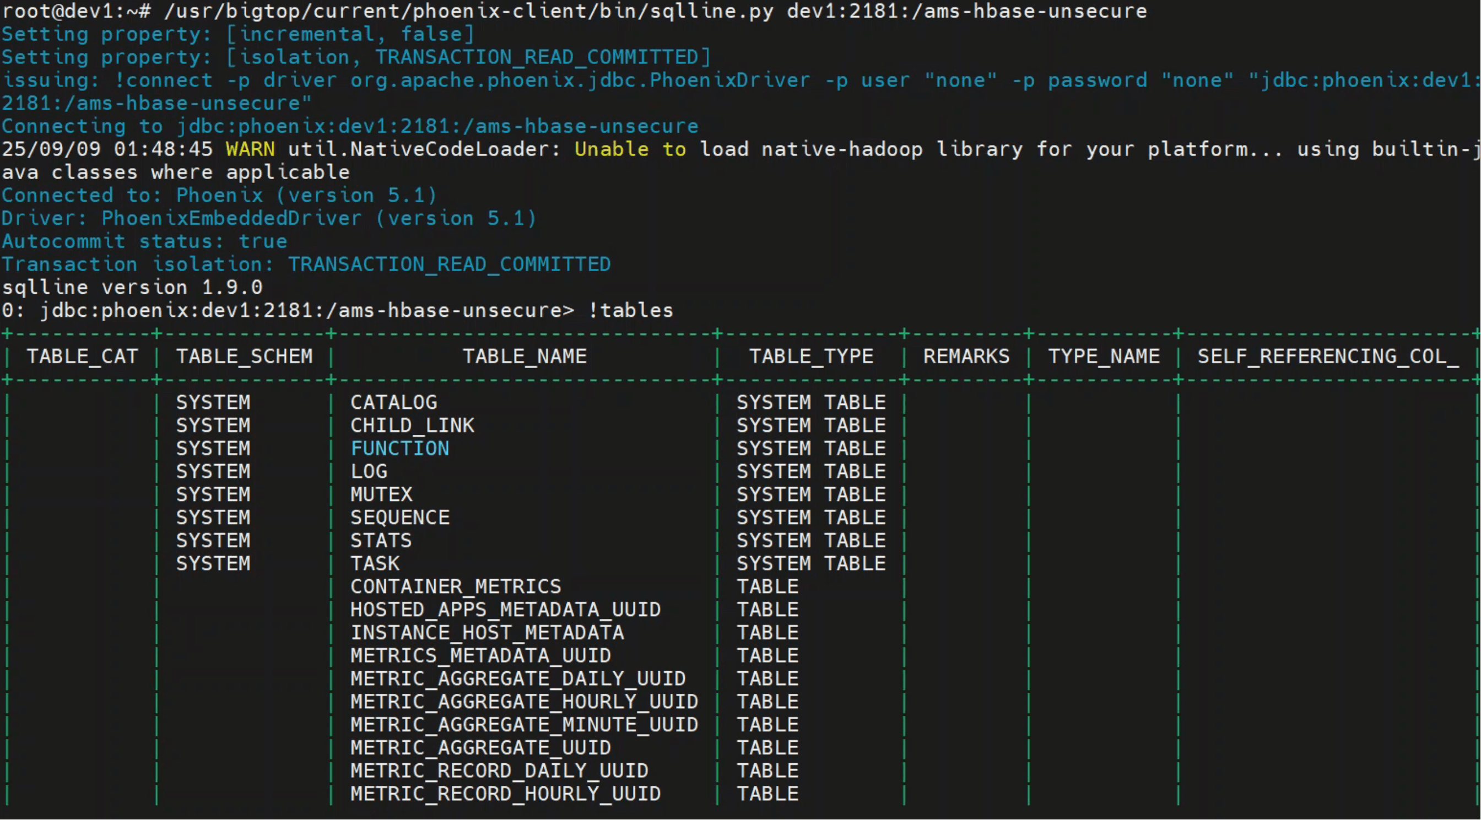Click the TYPE_NAME column header
The height and width of the screenshot is (820, 1481).
click(1104, 357)
